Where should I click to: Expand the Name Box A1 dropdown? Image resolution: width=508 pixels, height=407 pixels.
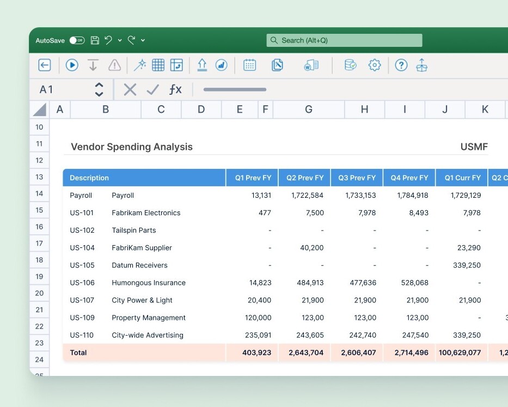(99, 89)
